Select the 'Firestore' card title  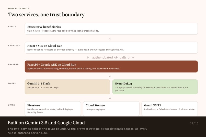pyautogui.click(x=33, y=105)
